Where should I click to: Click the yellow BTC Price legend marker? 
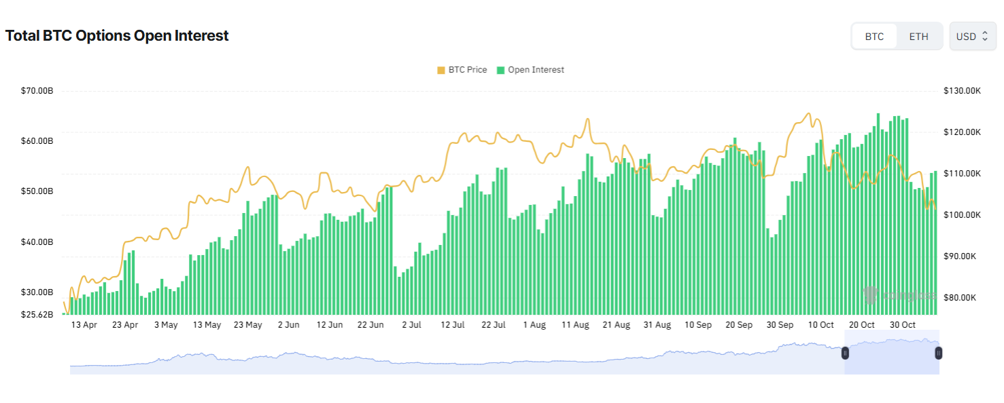[x=442, y=69]
